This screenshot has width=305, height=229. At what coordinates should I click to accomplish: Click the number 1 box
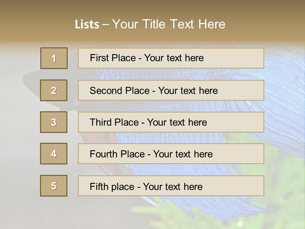54,58
